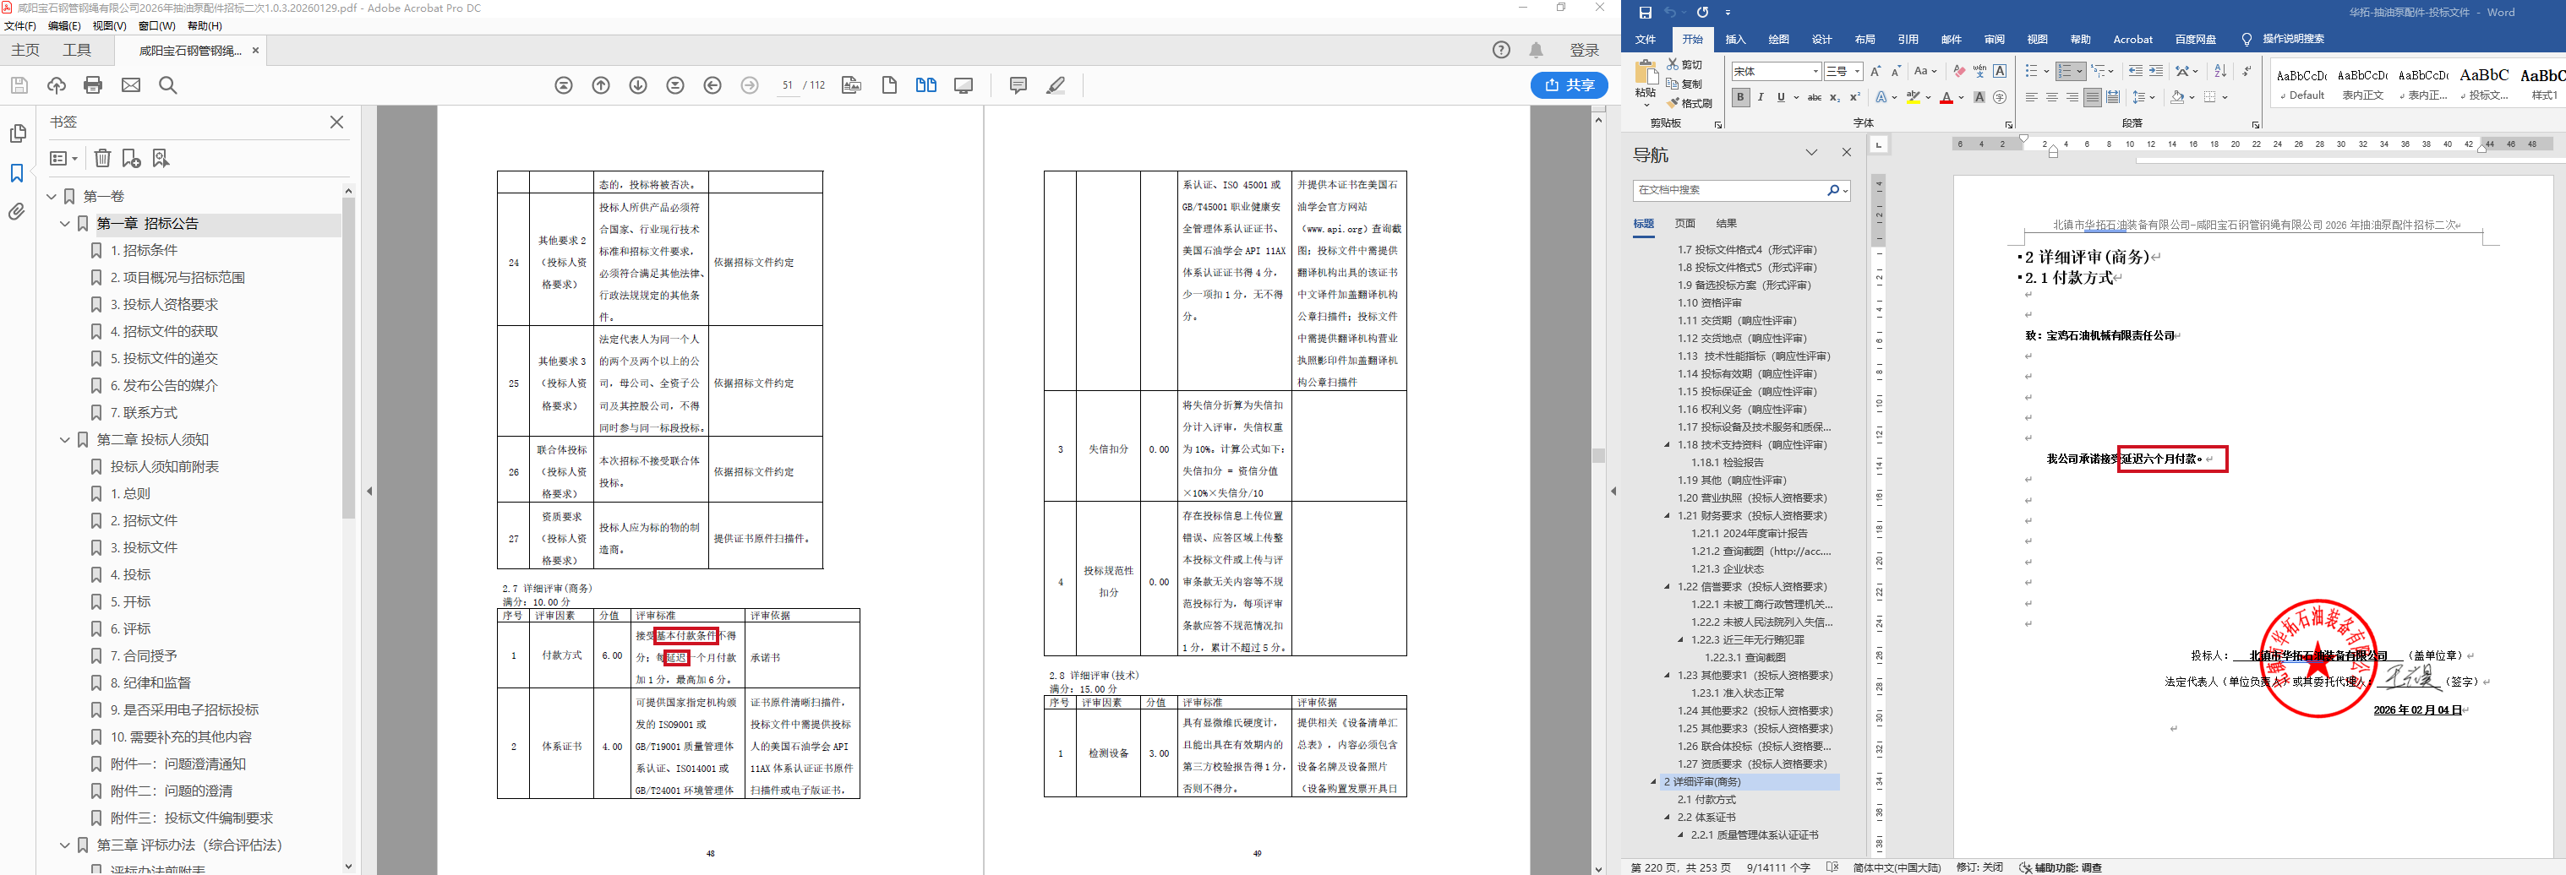Click Word 剪切 cut button
Viewport: 2566px width, 875px height.
[x=1685, y=65]
